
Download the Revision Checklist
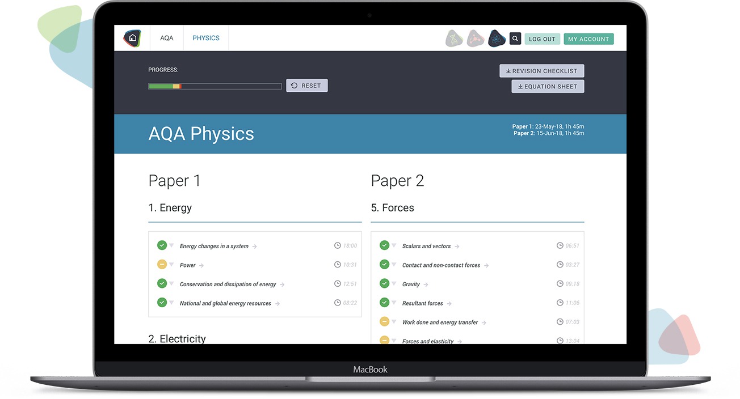point(541,71)
